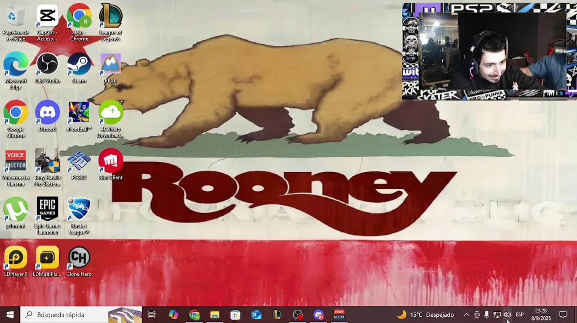Screen dimensions: 577x323
Task: Click the webcam overlay in top right
Action: pyautogui.click(x=489, y=51)
